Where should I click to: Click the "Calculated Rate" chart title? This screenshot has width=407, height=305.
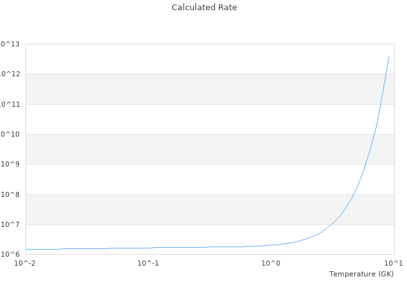[x=203, y=8]
